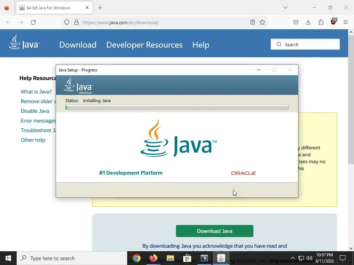
Task: Click the taskbar Type here to search box
Action: click(72, 258)
